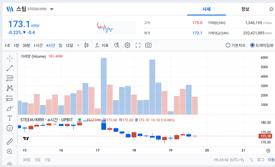Show 1일 date range
The width and height of the screenshot is (275, 167).
point(48,160)
